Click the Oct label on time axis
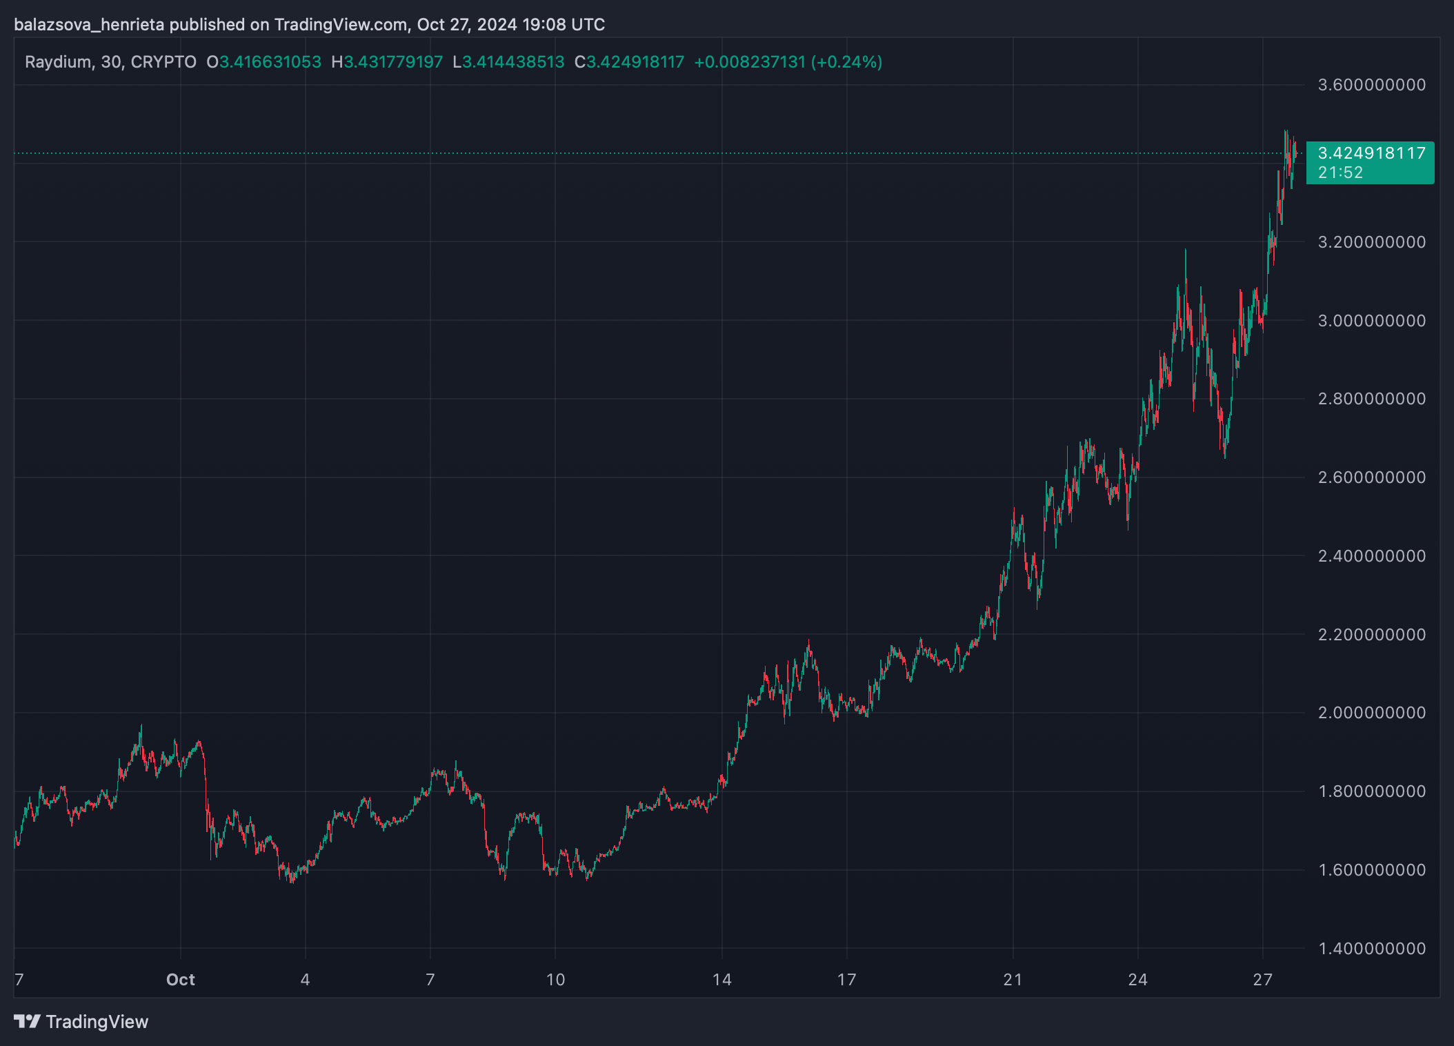The image size is (1454, 1046). 181,980
